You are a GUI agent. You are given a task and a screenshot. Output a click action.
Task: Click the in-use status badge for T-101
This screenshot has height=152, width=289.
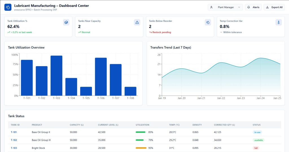(257, 132)
